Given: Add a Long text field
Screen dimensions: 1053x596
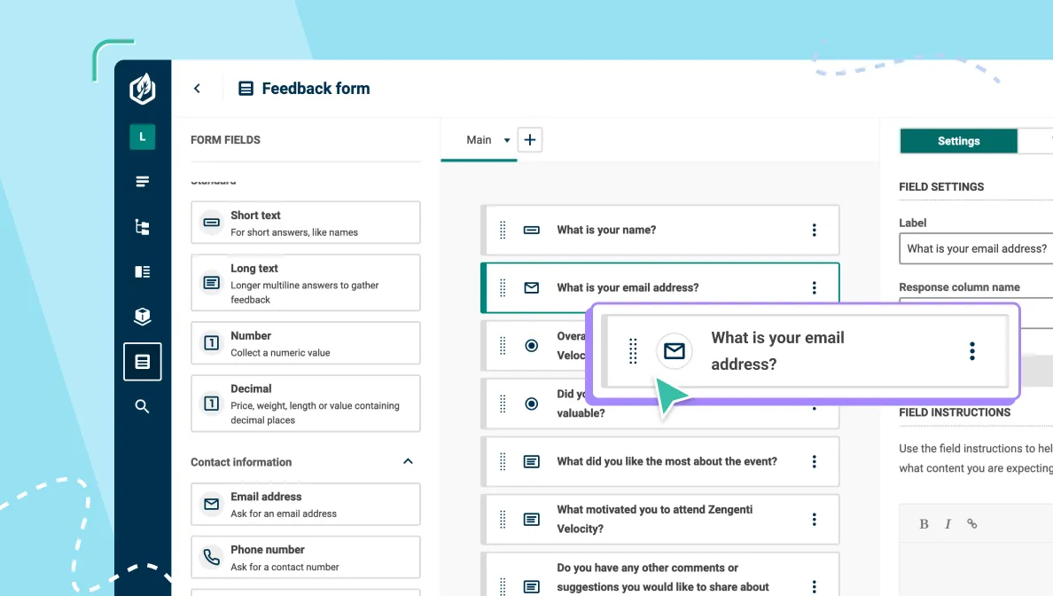Looking at the screenshot, I should click(306, 283).
